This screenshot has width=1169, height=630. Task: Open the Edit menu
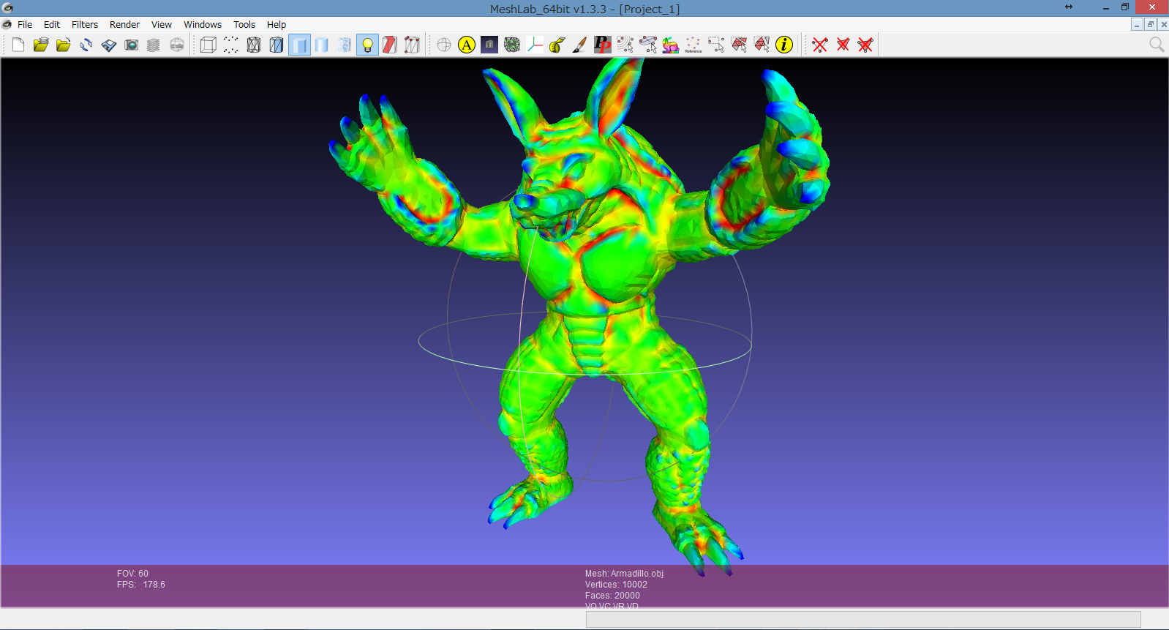(52, 24)
